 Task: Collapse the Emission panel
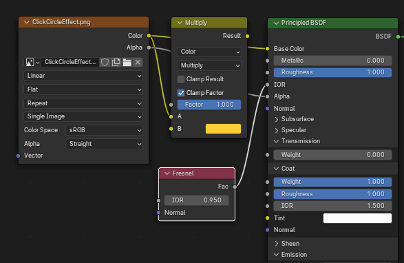276,255
